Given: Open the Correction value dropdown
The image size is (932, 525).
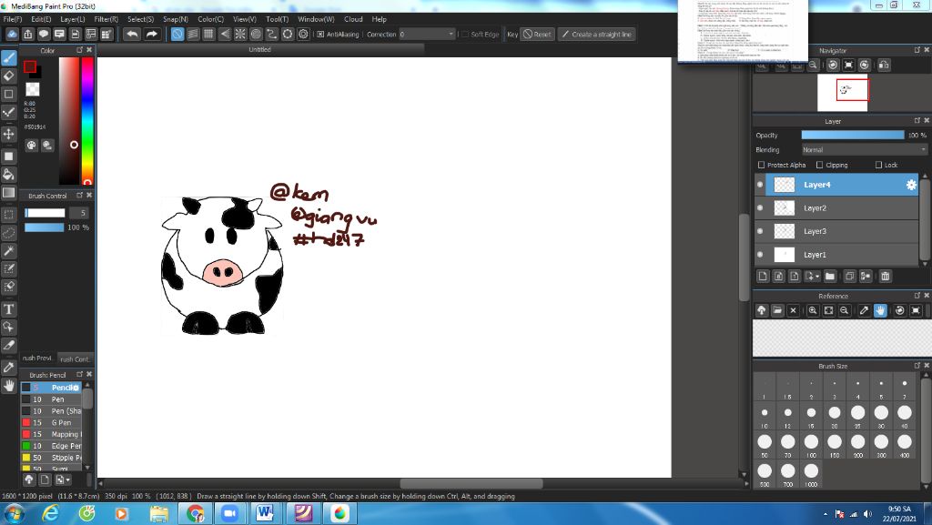Looking at the screenshot, I should point(451,35).
